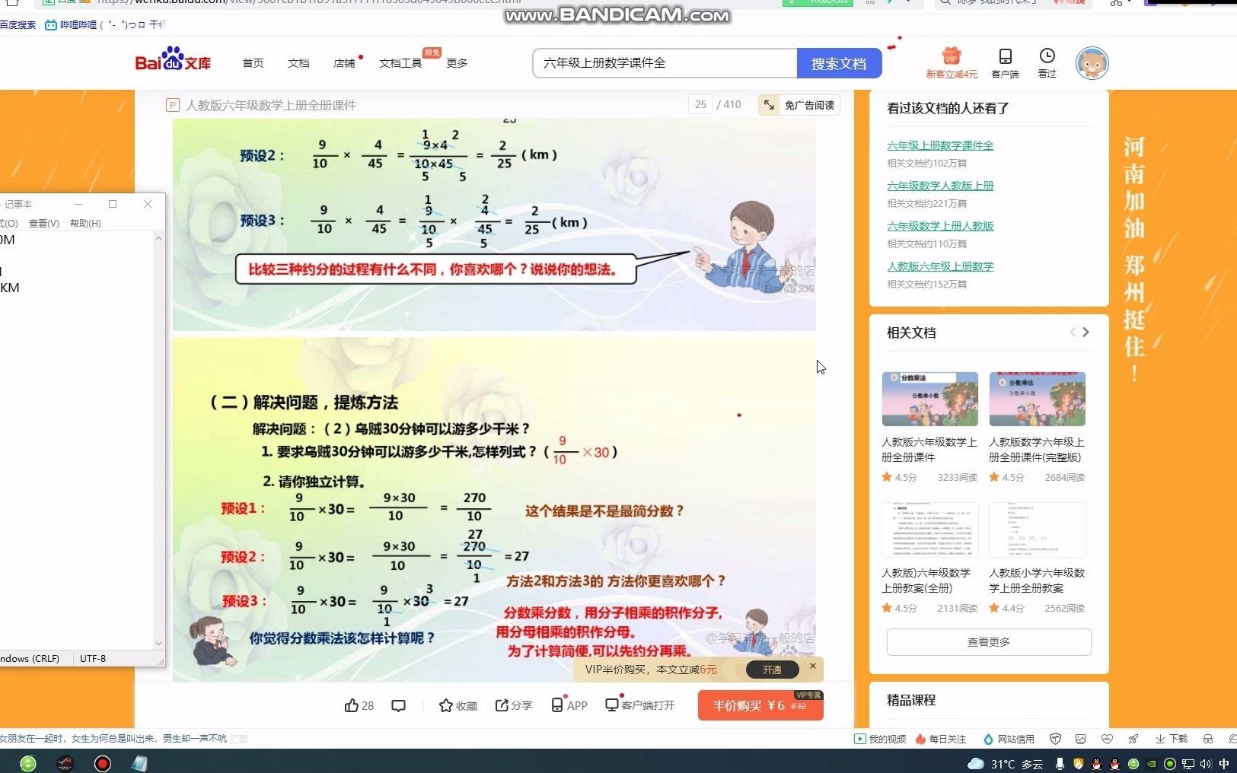Click the 分享 share icon
This screenshot has width=1237, height=773.
502,706
